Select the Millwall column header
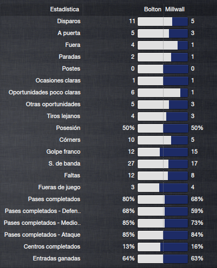The image size is (217, 268). [x=175, y=9]
